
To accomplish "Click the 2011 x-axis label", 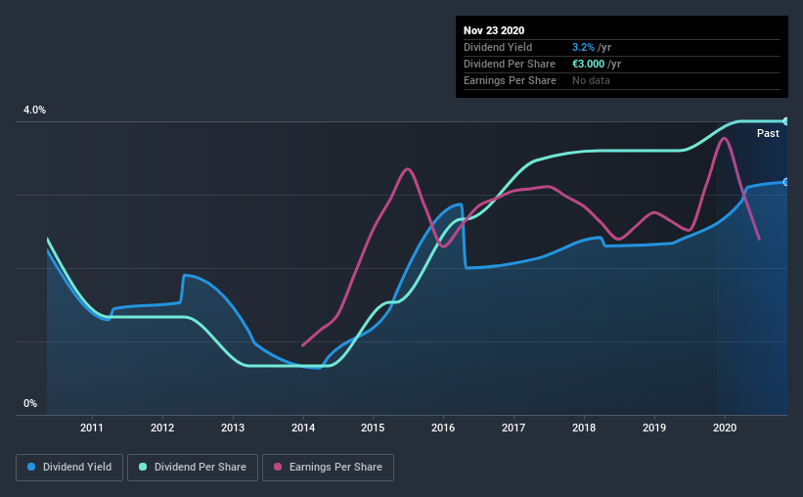I will click(92, 428).
